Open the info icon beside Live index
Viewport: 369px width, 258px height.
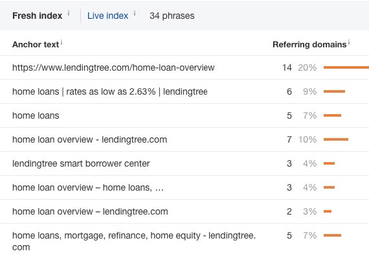click(x=135, y=13)
